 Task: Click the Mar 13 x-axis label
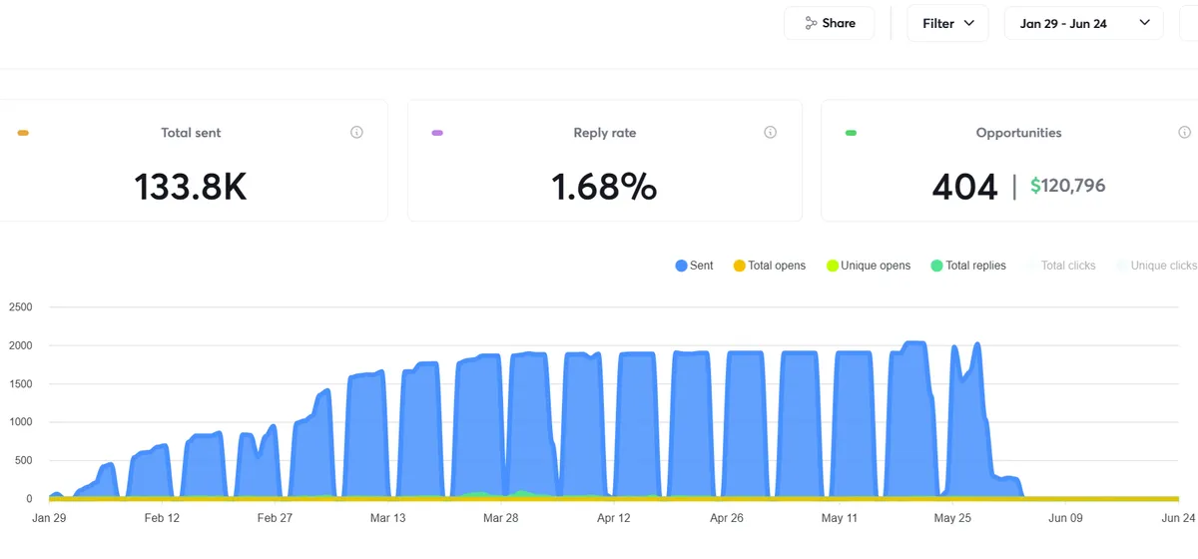(387, 518)
